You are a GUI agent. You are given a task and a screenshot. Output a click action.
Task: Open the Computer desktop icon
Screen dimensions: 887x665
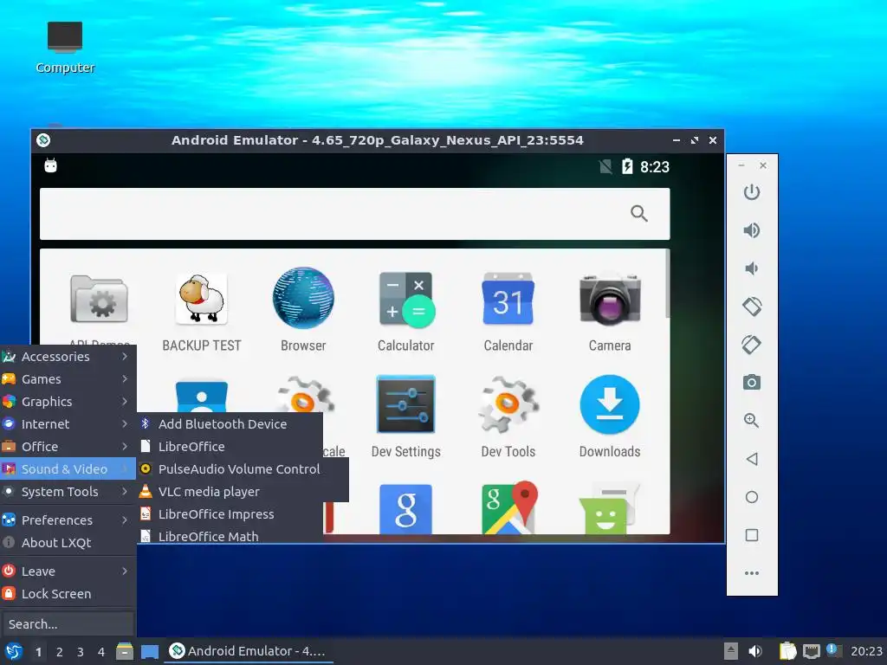65,48
